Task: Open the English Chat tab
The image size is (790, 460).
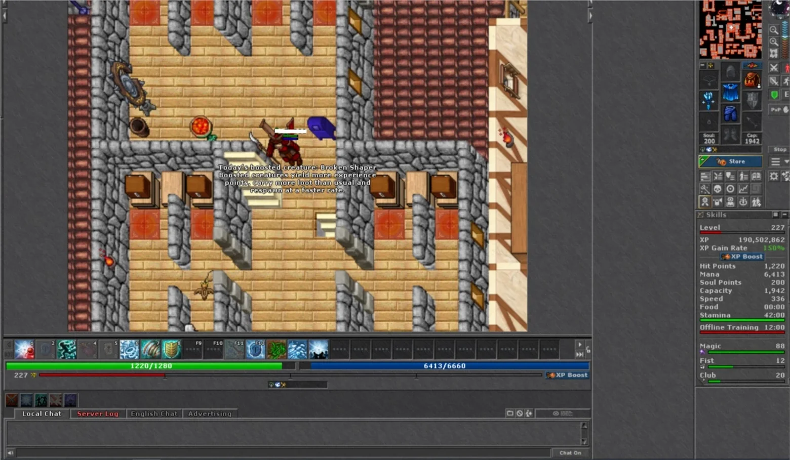Action: (154, 413)
